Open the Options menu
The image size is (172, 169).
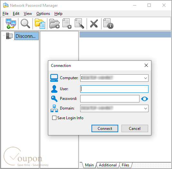pos(43,14)
